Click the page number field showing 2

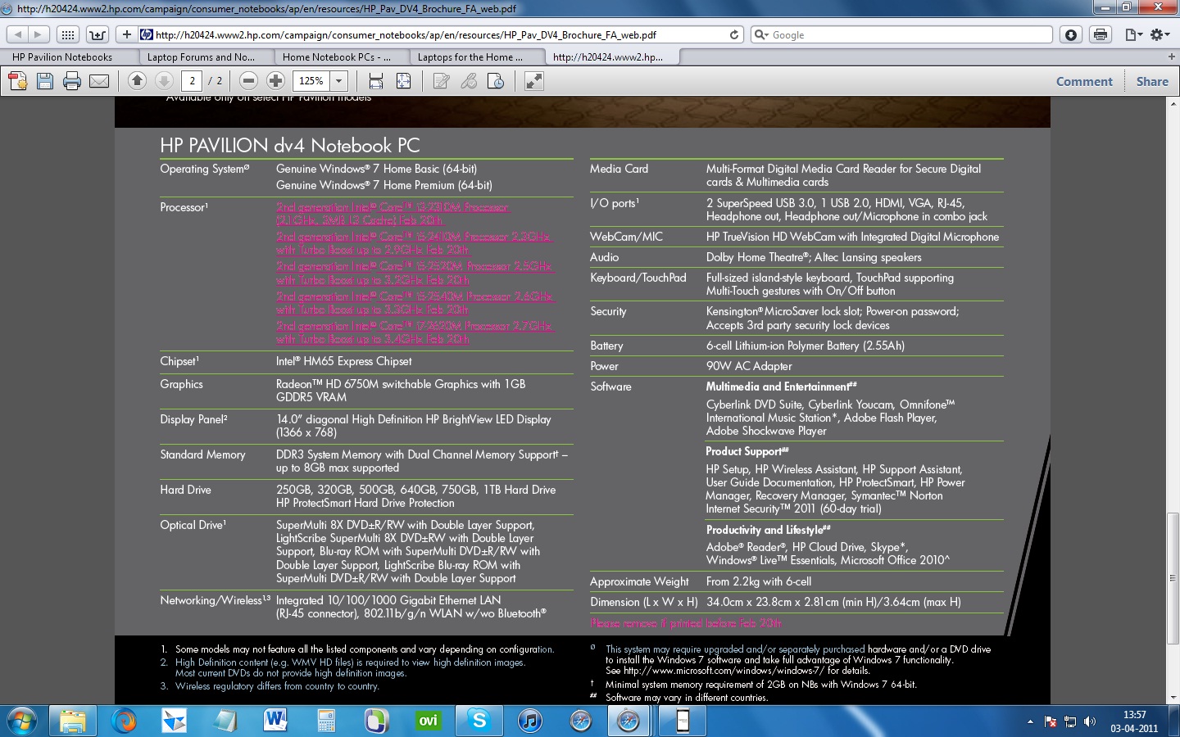(x=192, y=81)
